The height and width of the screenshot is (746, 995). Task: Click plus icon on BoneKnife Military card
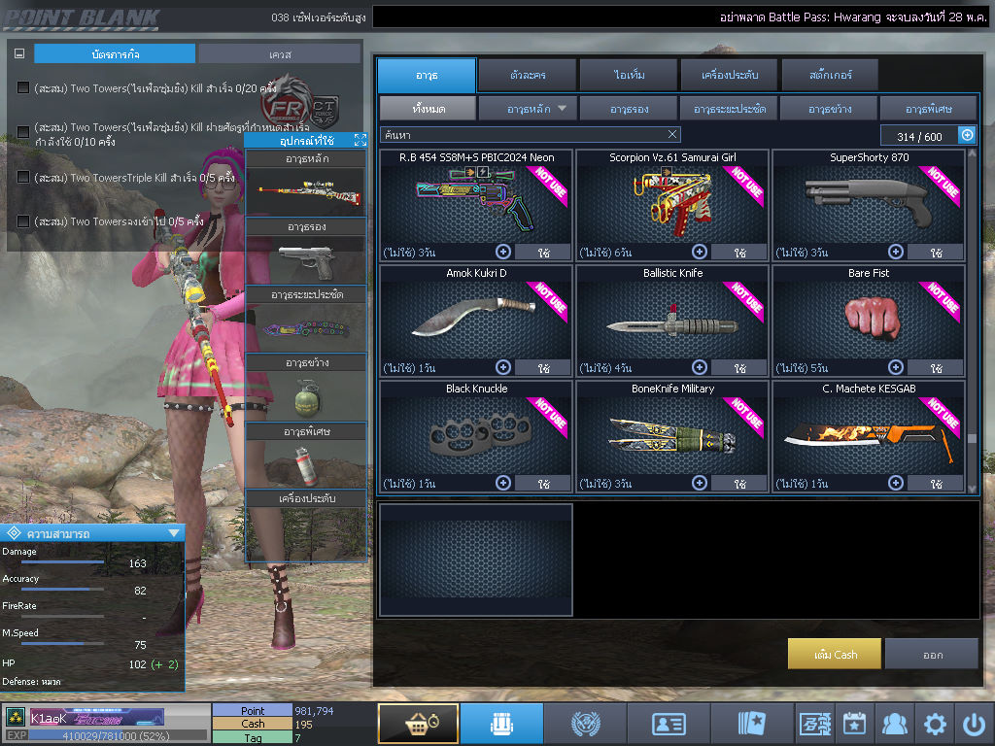tap(700, 483)
